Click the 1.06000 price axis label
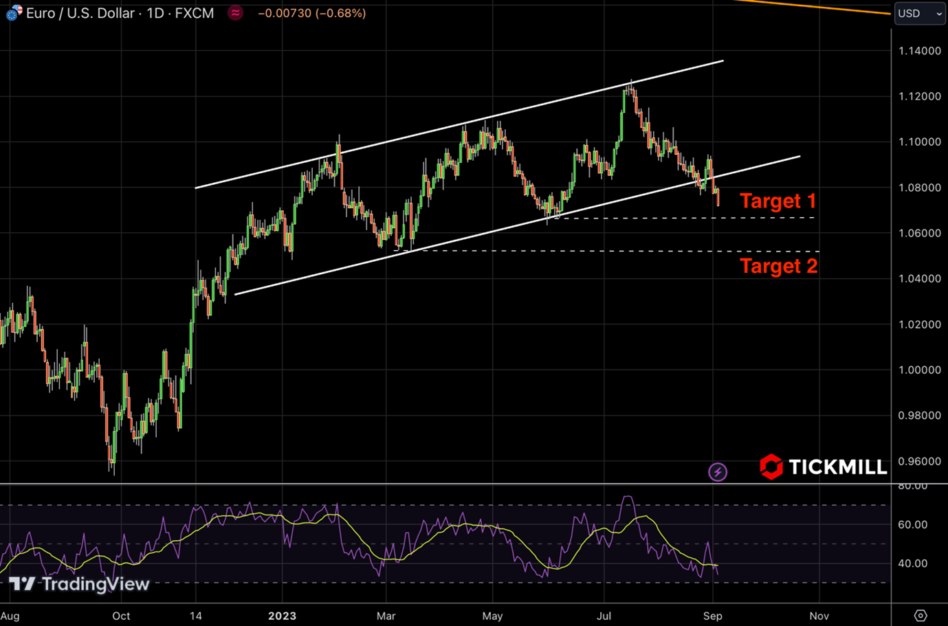Image resolution: width=948 pixels, height=626 pixels. [920, 233]
